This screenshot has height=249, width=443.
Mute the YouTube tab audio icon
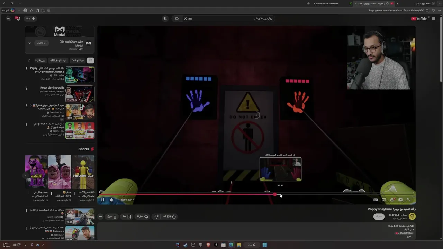[388, 3]
